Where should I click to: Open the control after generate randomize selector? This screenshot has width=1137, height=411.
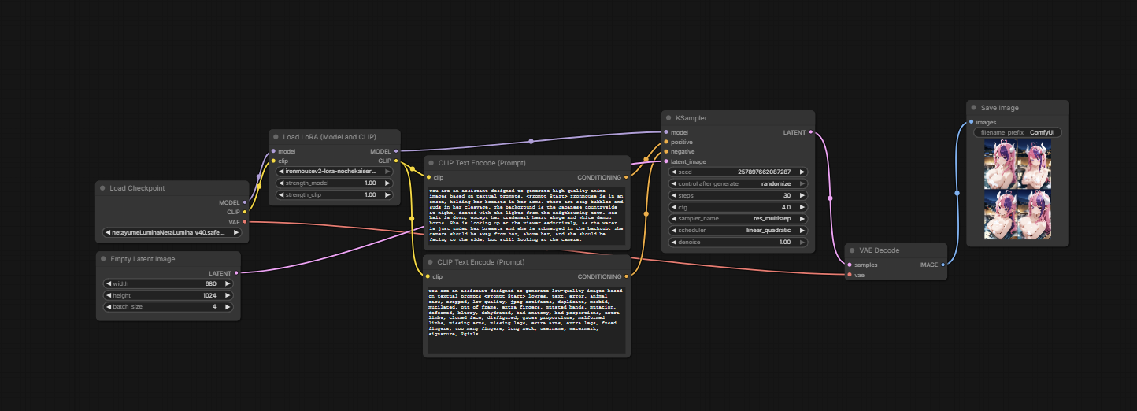pos(738,183)
